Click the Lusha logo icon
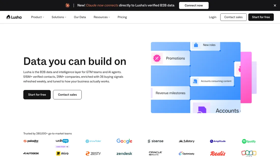Viewport: 280px width, 157px height. pos(8,17)
